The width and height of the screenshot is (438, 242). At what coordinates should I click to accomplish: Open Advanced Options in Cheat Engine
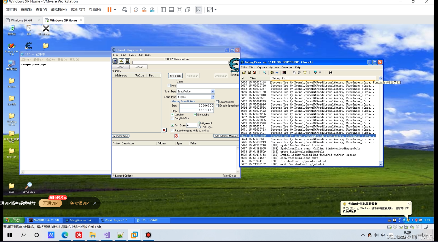123,176
